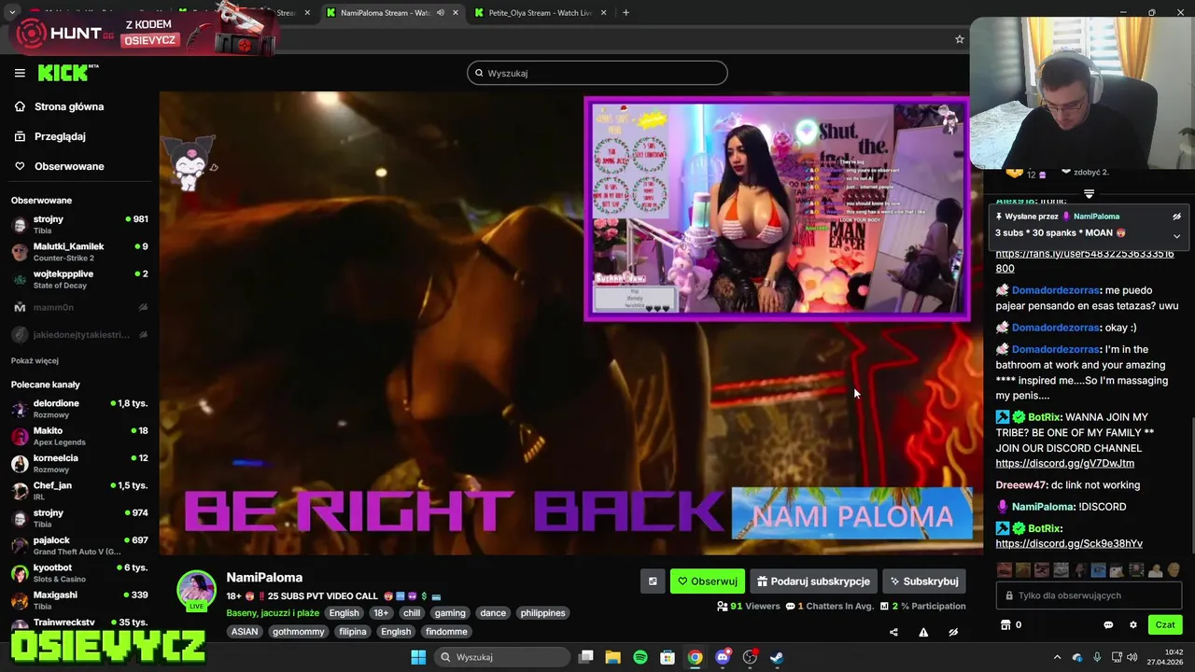This screenshot has width=1195, height=672.
Task: Hide the pinned message with eye-slash icon
Action: coord(1176,217)
